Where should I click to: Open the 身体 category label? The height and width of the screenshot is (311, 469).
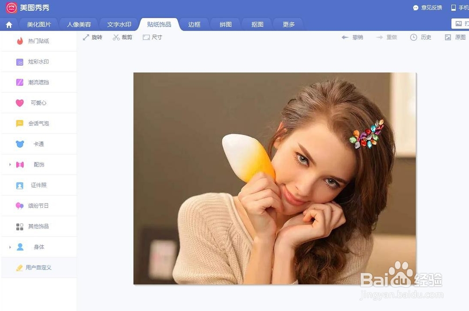(39, 247)
